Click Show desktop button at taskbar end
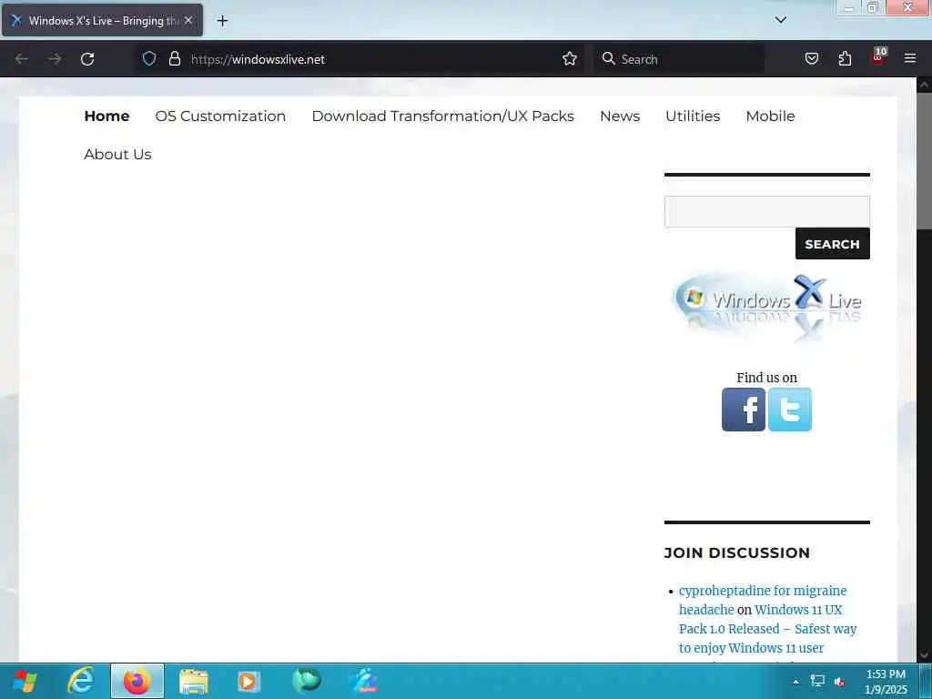Image resolution: width=932 pixels, height=699 pixels. (x=926, y=681)
